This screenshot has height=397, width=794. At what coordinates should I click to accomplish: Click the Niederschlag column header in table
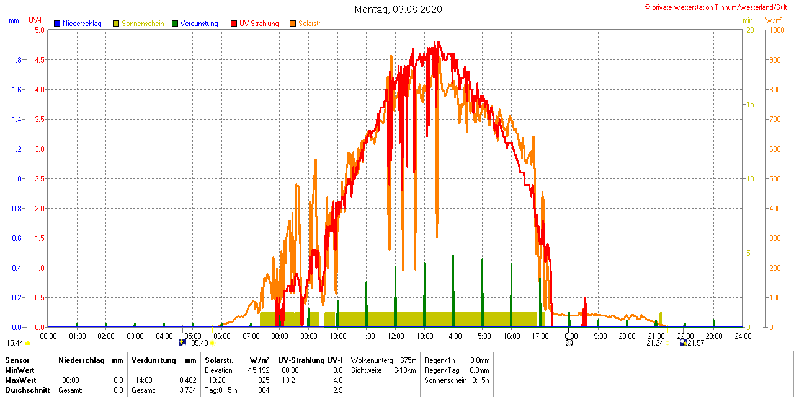point(81,360)
